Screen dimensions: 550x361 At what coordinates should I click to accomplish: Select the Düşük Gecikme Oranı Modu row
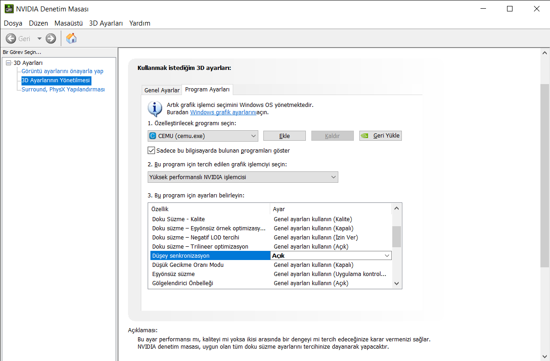tap(271, 265)
